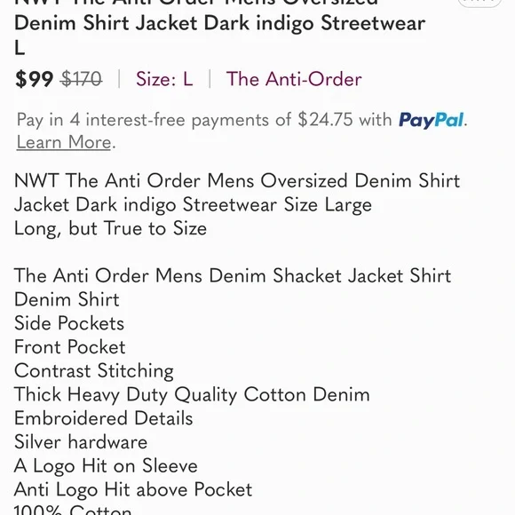515x515 pixels.
Task: Click the Anti Logo Hit above Pocket line
Action: click(x=133, y=490)
